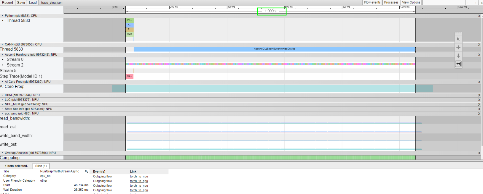483x194 pixels.
Task: Click the green Computing overlap track
Action: coord(270,158)
